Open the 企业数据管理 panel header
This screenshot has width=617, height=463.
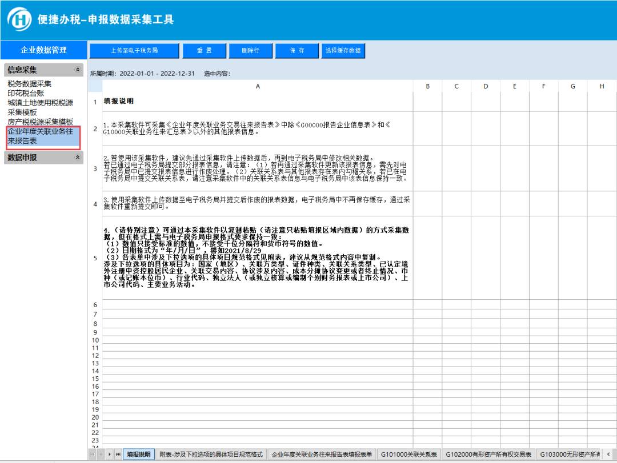(43, 50)
